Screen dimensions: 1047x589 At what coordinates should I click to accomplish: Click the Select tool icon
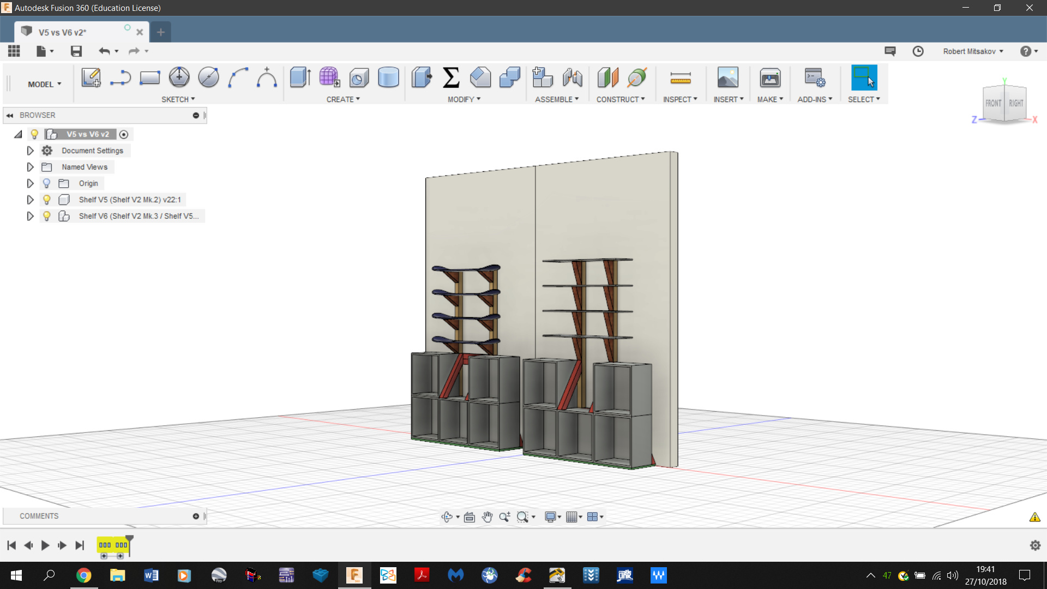click(x=864, y=77)
